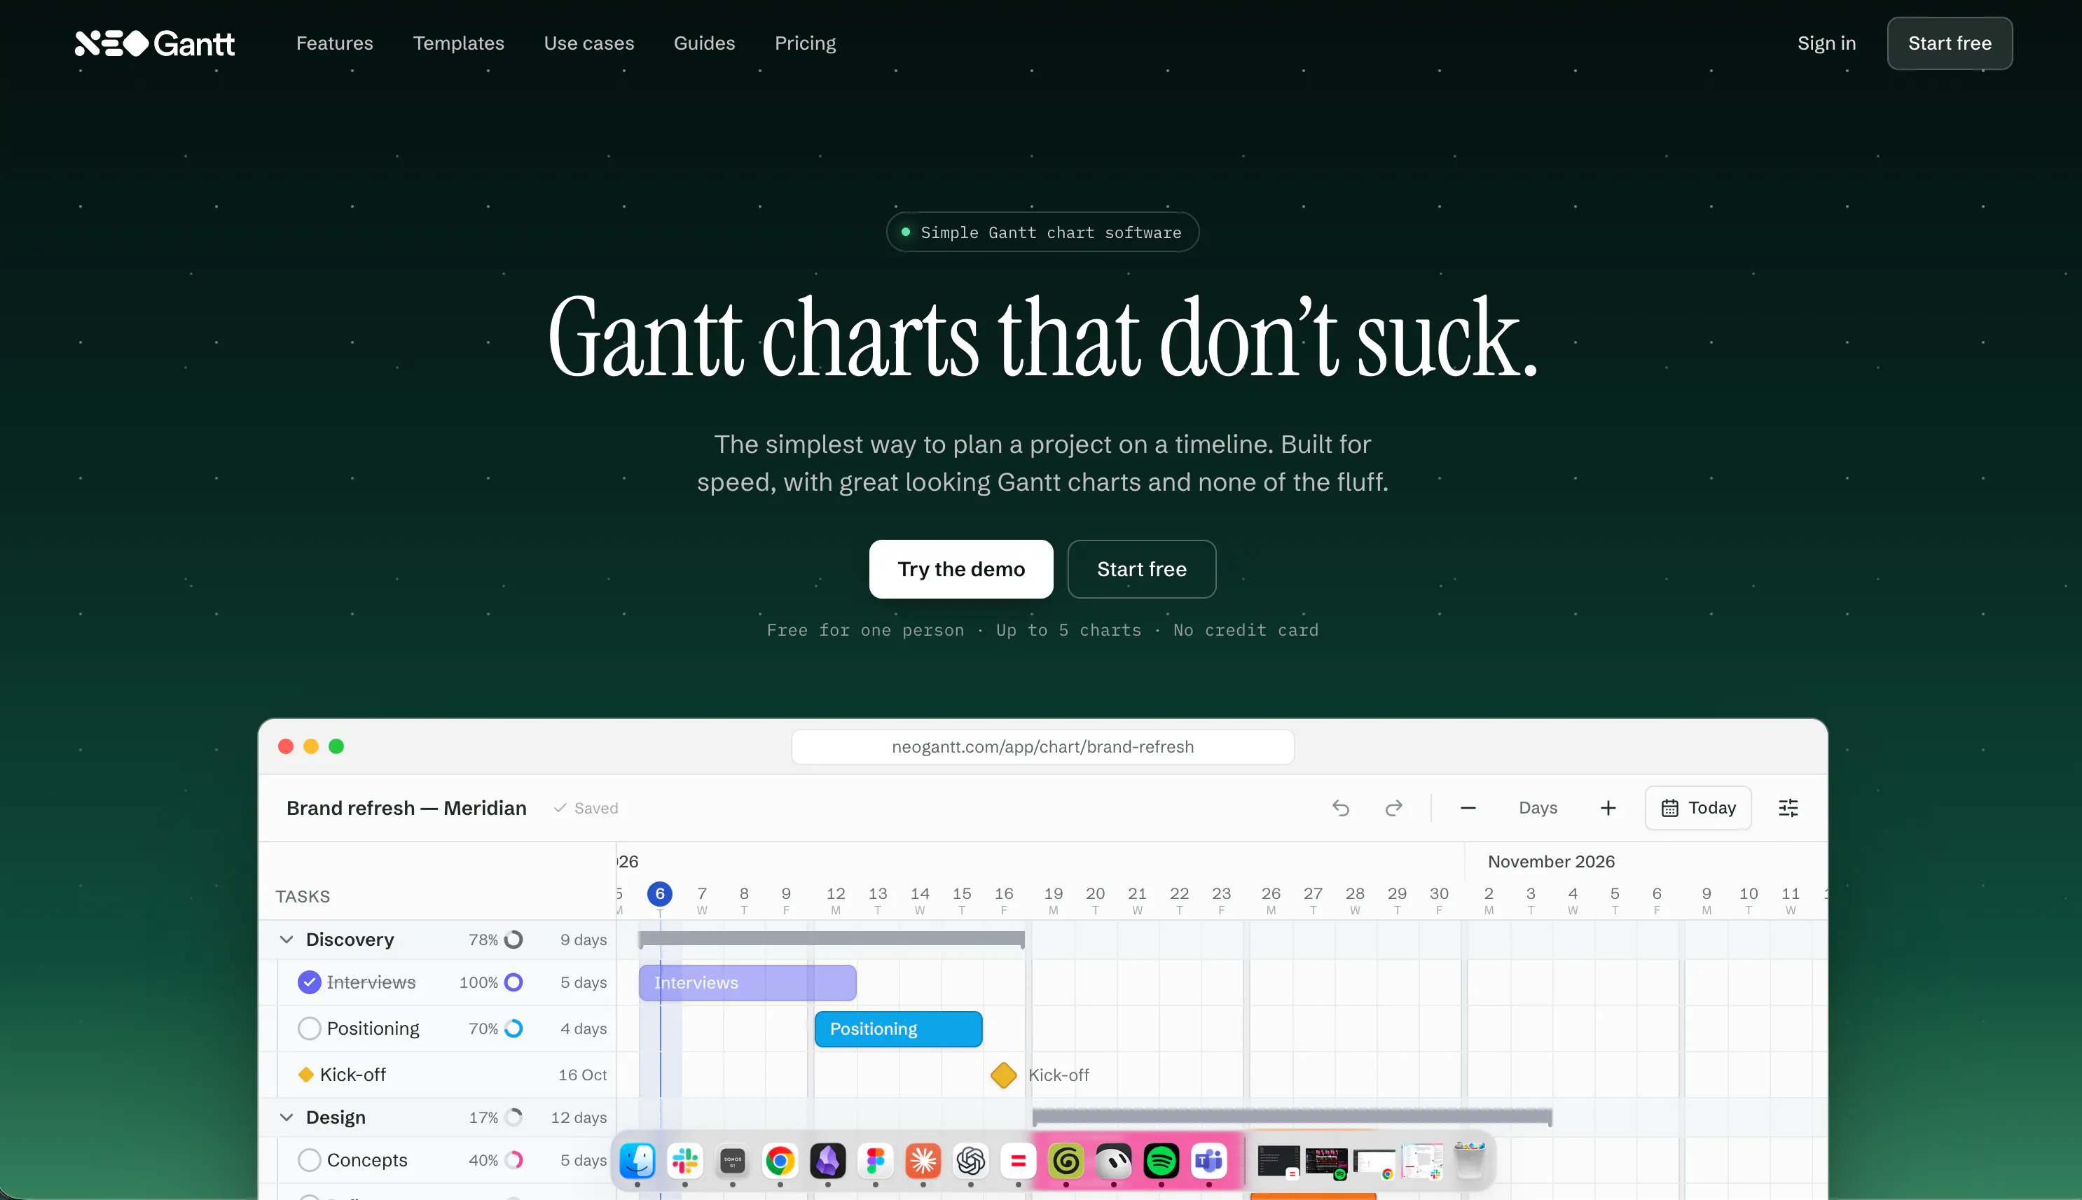Click the Positioning 70% progress ring
The width and height of the screenshot is (2082, 1200).
coord(513,1028)
